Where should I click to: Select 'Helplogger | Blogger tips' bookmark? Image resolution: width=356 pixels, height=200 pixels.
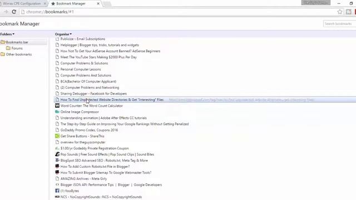[x=100, y=45]
